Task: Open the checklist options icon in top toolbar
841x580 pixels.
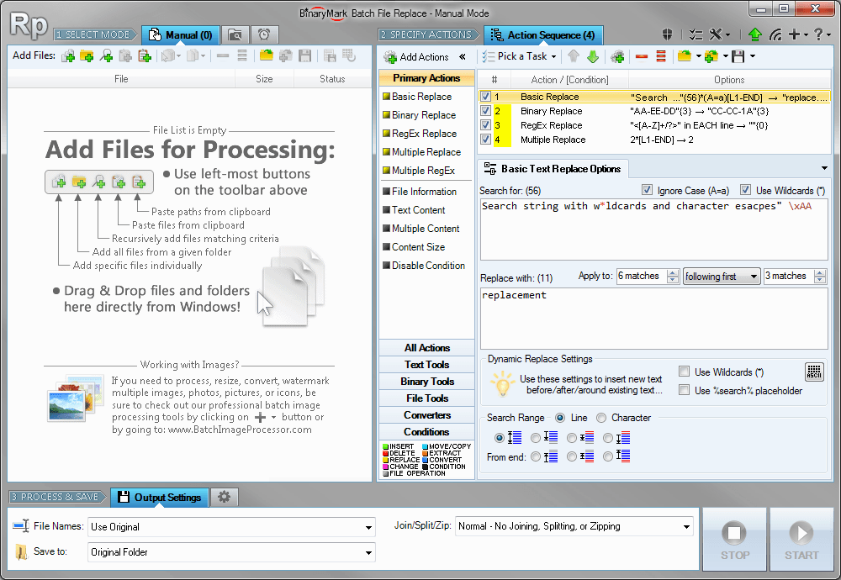Action: [696, 34]
